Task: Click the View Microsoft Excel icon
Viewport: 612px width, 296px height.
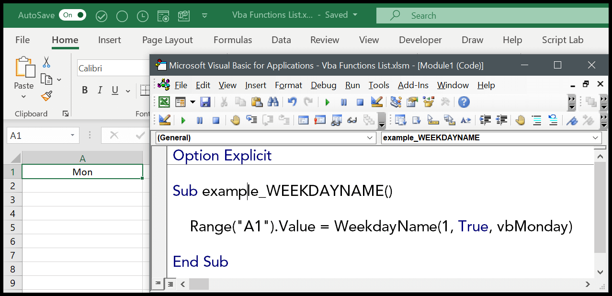Action: click(x=163, y=102)
